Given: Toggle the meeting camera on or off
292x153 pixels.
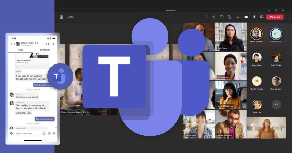Looking at the screenshot, I should click(x=246, y=17).
